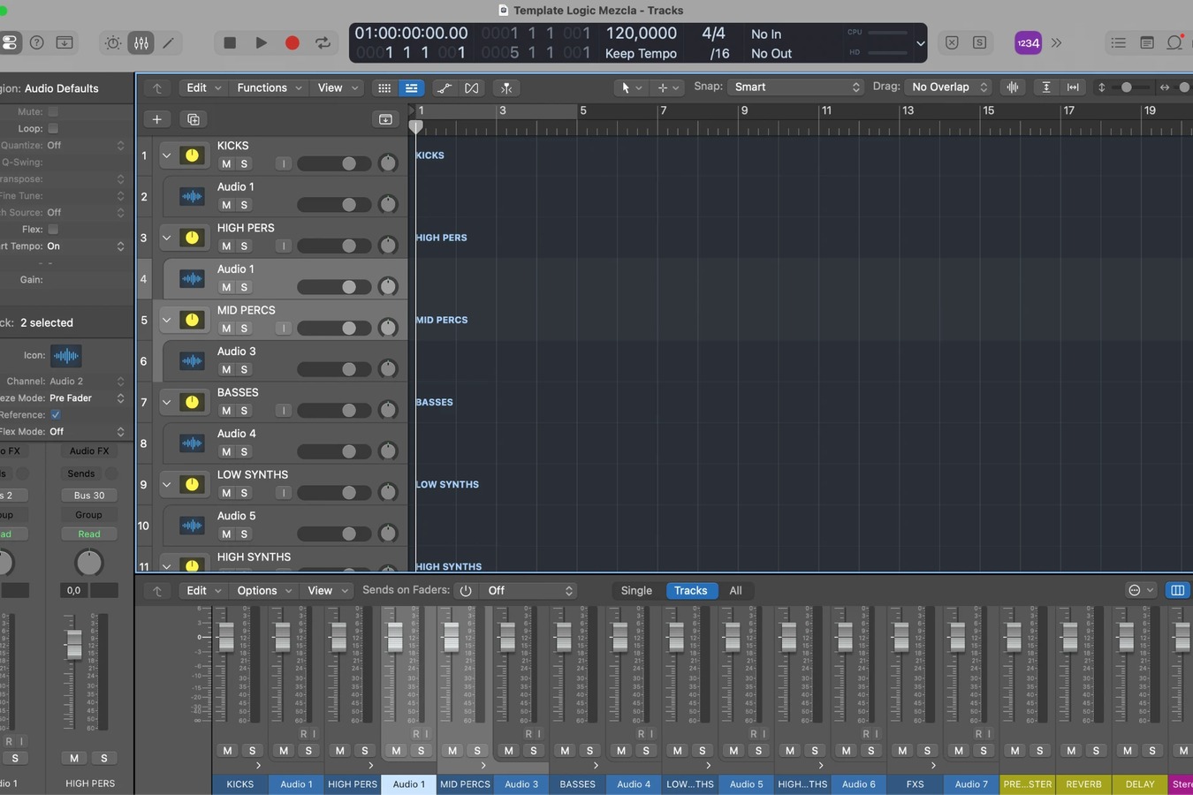Viewport: 1193px width, 795px height.
Task: Toggle the Loop checkbox in Region inspector
Action: point(53,128)
